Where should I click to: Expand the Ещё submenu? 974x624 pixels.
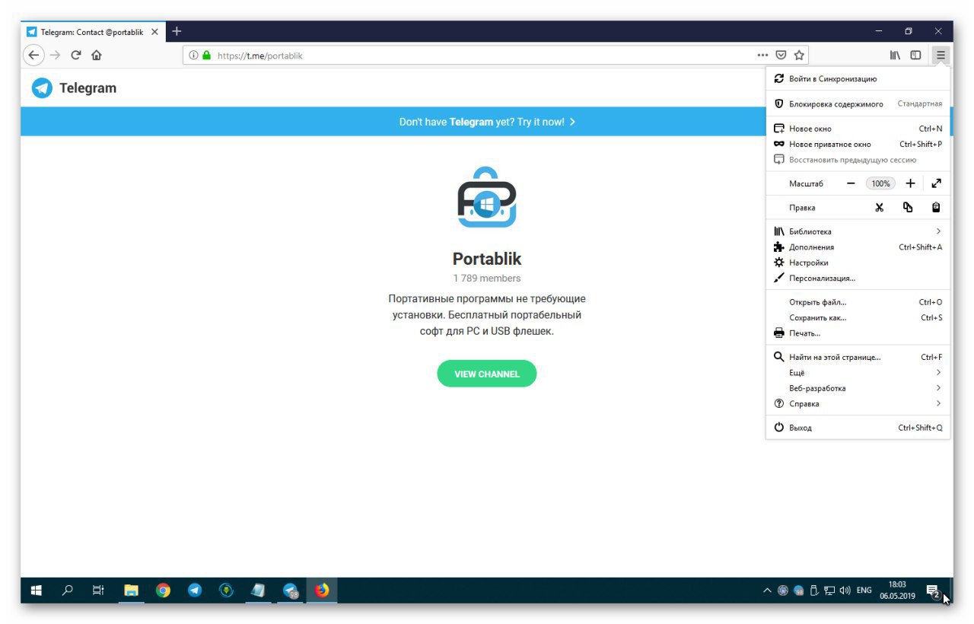point(858,373)
